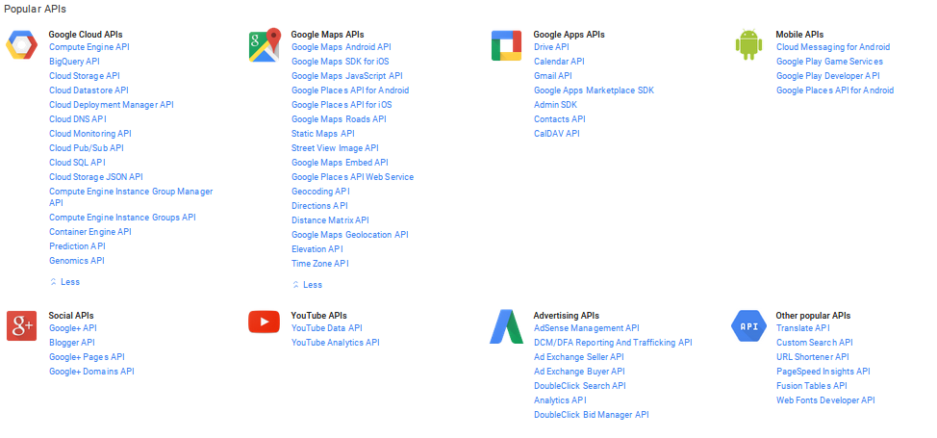Open the Compute Engine API link

89,46
